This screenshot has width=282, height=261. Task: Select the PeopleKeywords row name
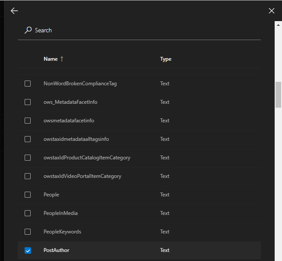tap(62, 232)
